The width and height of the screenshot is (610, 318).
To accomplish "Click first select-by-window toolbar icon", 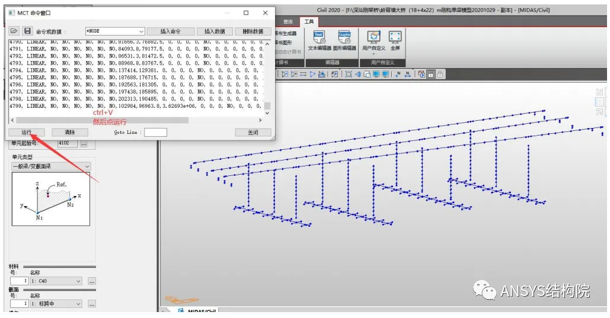I will (x=285, y=74).
